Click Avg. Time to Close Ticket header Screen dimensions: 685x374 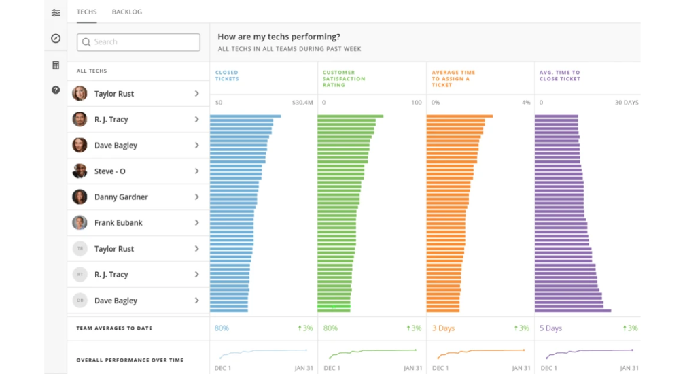[560, 75]
